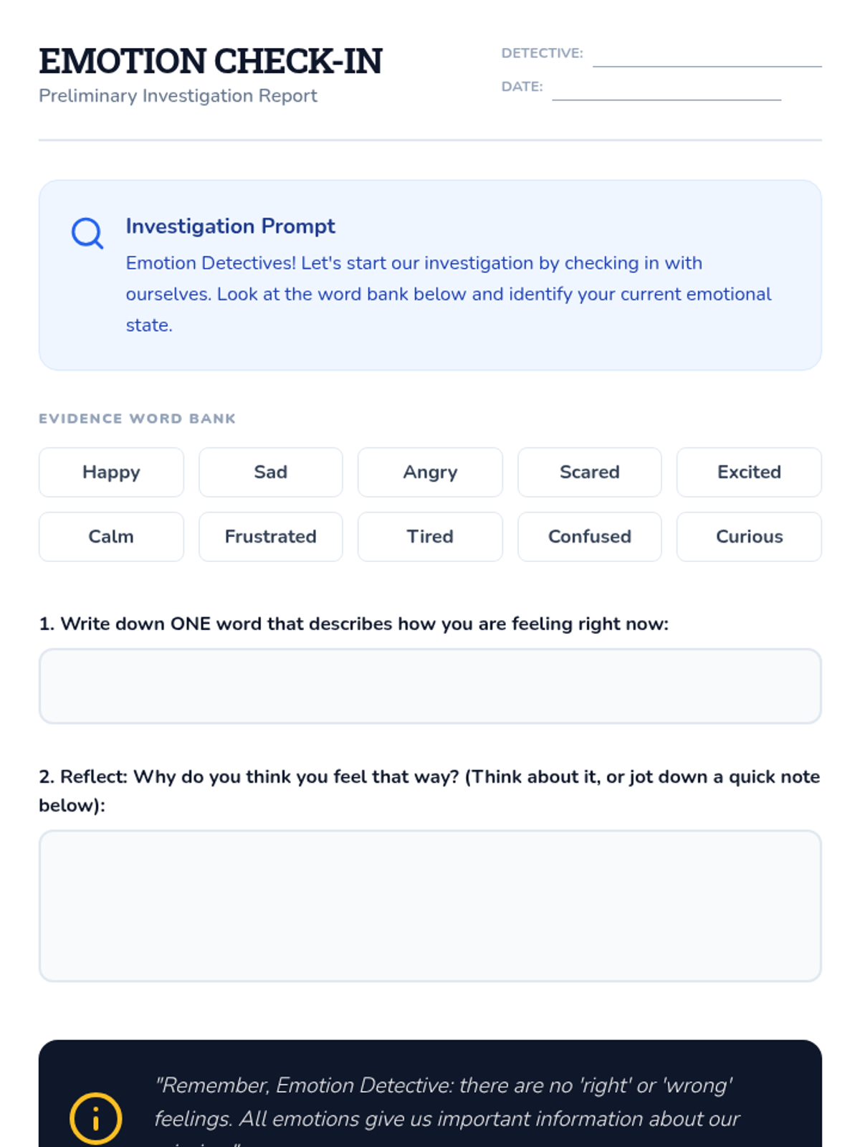
Task: Click the yellow info circle icon
Action: pyautogui.click(x=95, y=1118)
